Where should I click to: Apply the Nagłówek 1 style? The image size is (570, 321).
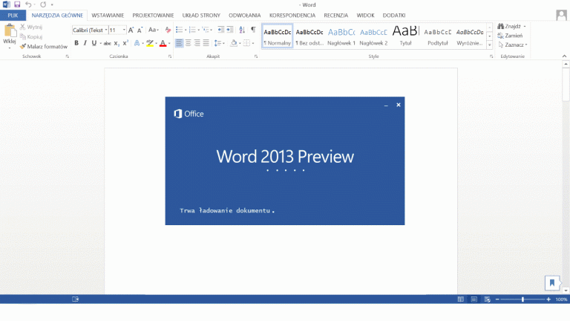341,36
